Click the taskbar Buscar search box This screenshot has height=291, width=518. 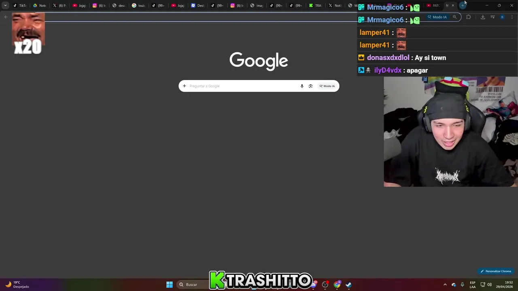click(193, 285)
